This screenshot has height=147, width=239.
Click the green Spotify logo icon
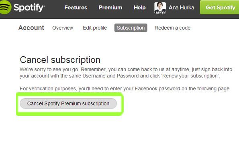pos(5,7)
